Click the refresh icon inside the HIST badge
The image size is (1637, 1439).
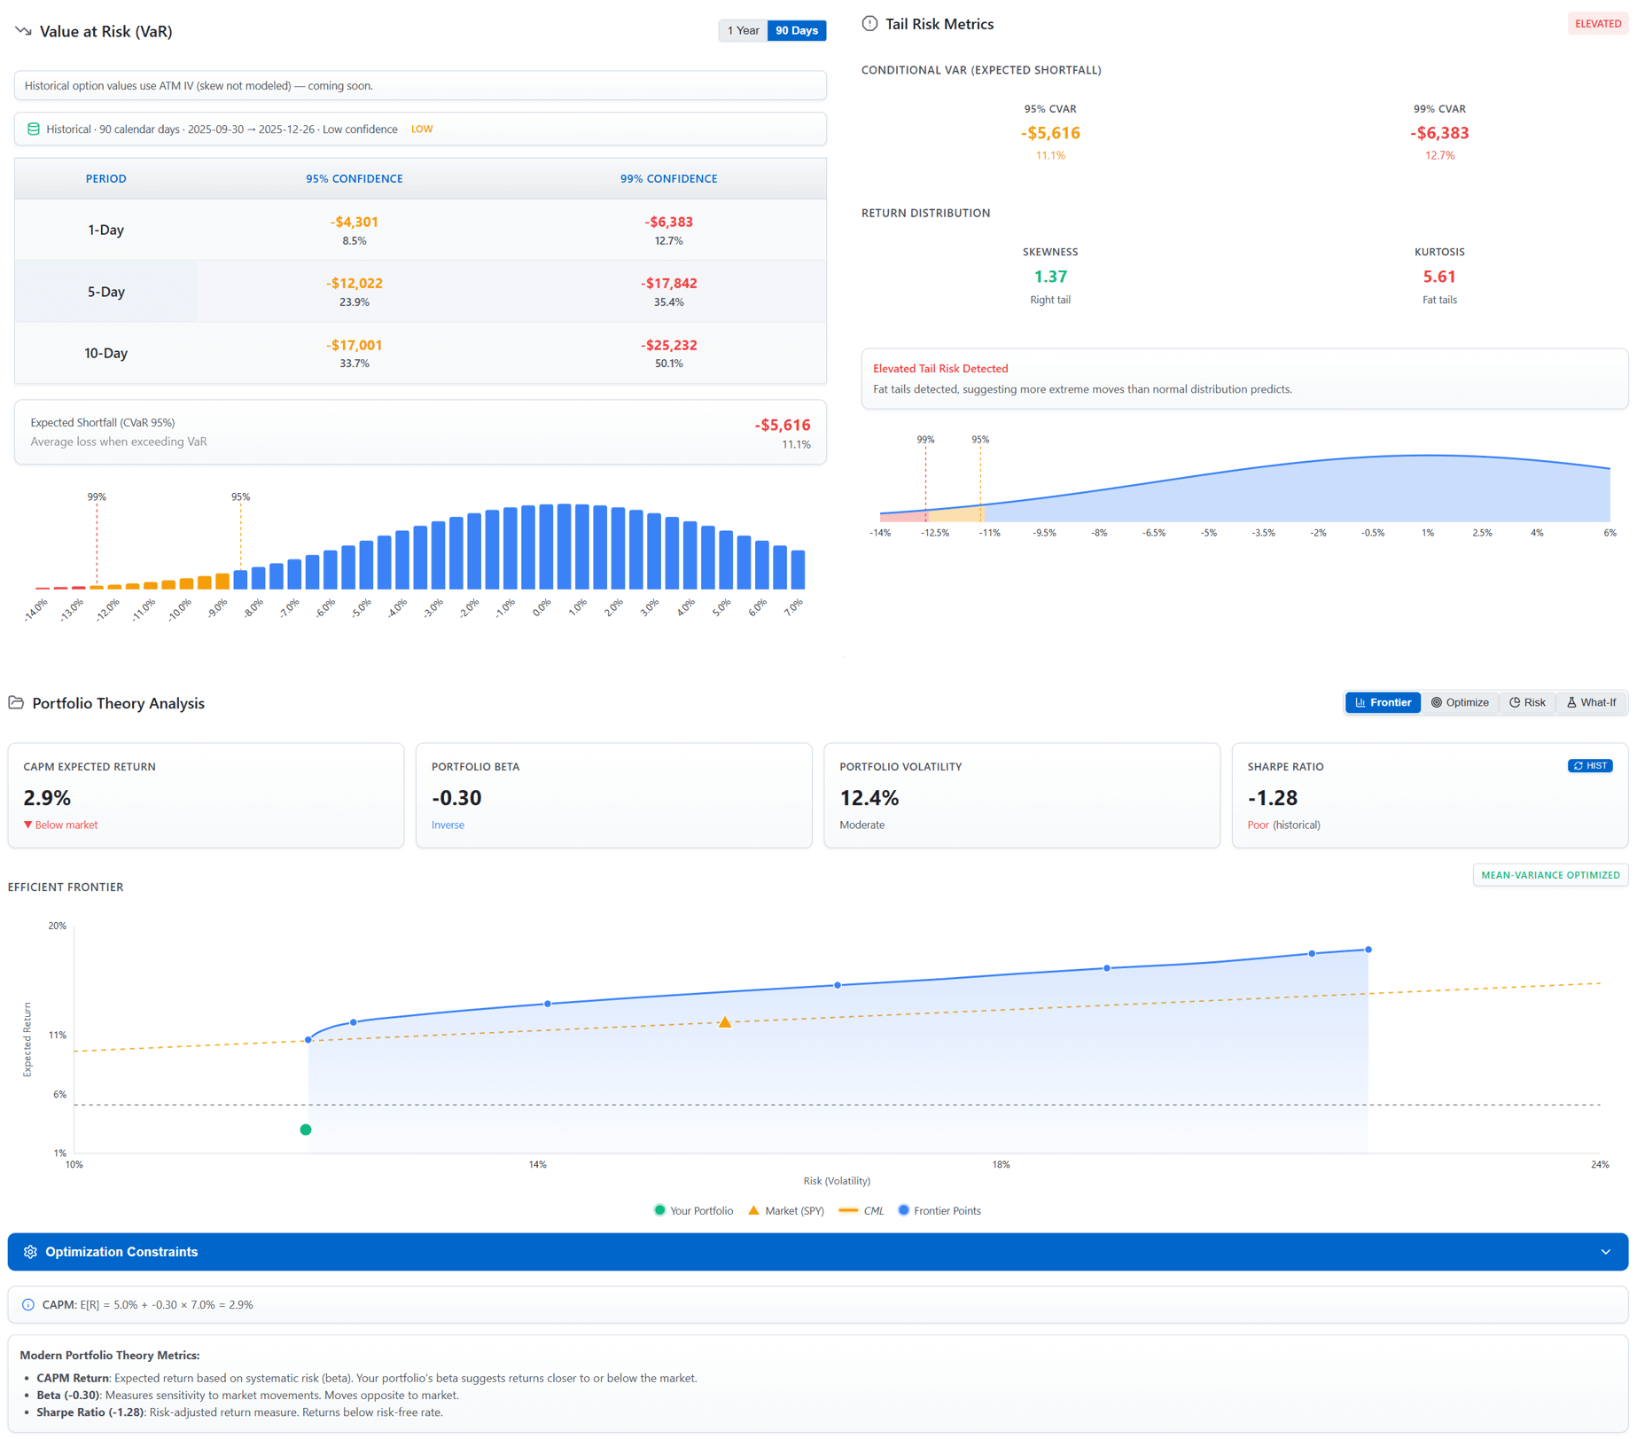tap(1579, 765)
